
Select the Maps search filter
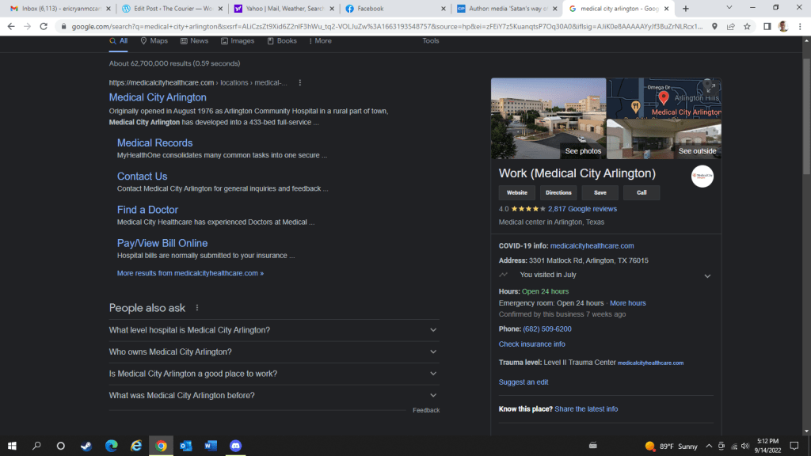(x=154, y=40)
